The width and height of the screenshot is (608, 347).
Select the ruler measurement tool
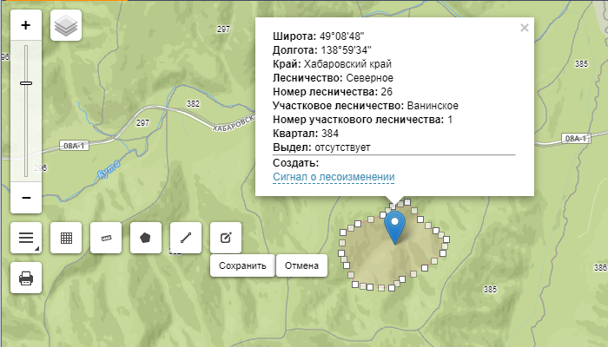(x=106, y=237)
